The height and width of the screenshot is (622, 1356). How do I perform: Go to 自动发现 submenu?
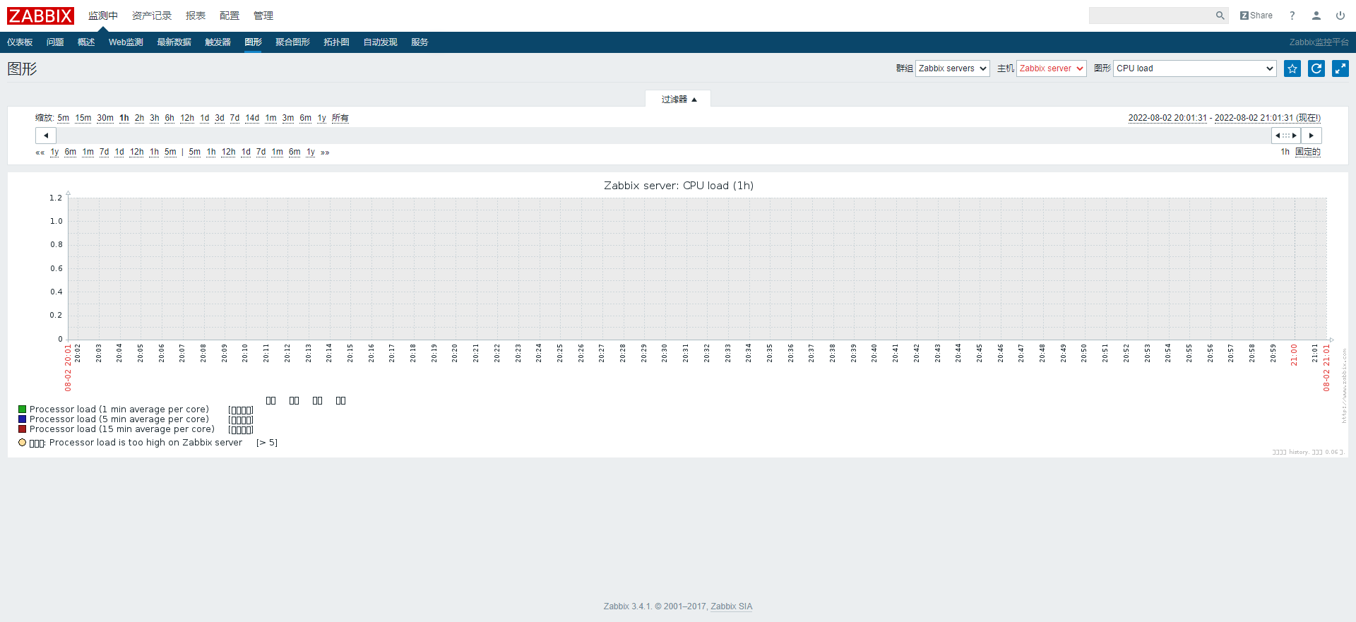pyautogui.click(x=381, y=42)
